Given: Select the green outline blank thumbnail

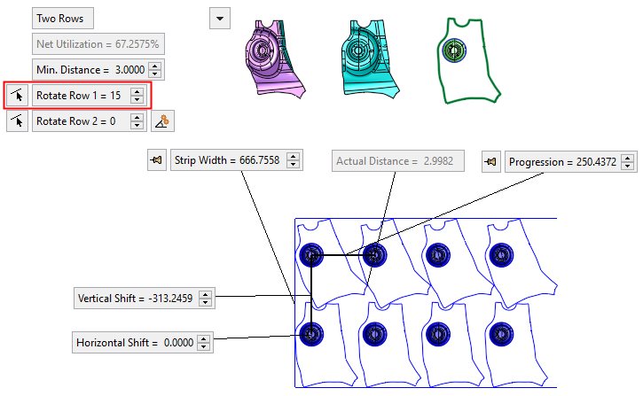Looking at the screenshot, I should (468, 60).
